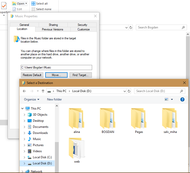Click Select all in the Explorer ribbon
The height and width of the screenshot is (173, 190).
(x=39, y=4)
